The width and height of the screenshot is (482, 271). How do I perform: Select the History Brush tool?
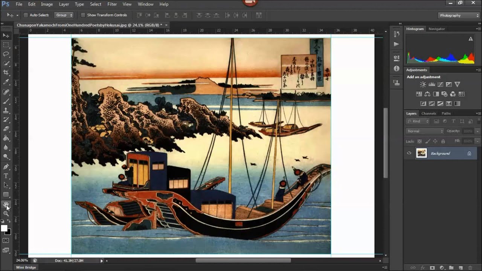click(x=6, y=120)
